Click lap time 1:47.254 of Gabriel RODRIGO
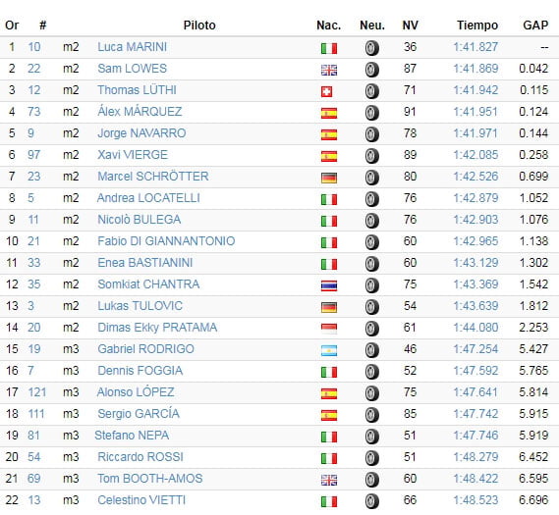Image resolution: width=559 pixels, height=515 pixels. coord(475,349)
